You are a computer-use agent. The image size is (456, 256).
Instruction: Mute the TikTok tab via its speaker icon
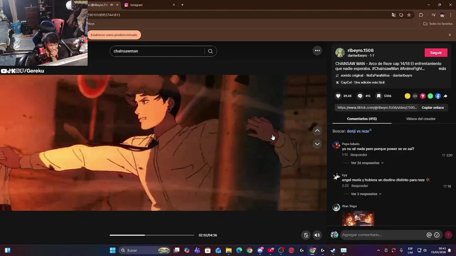coord(112,5)
